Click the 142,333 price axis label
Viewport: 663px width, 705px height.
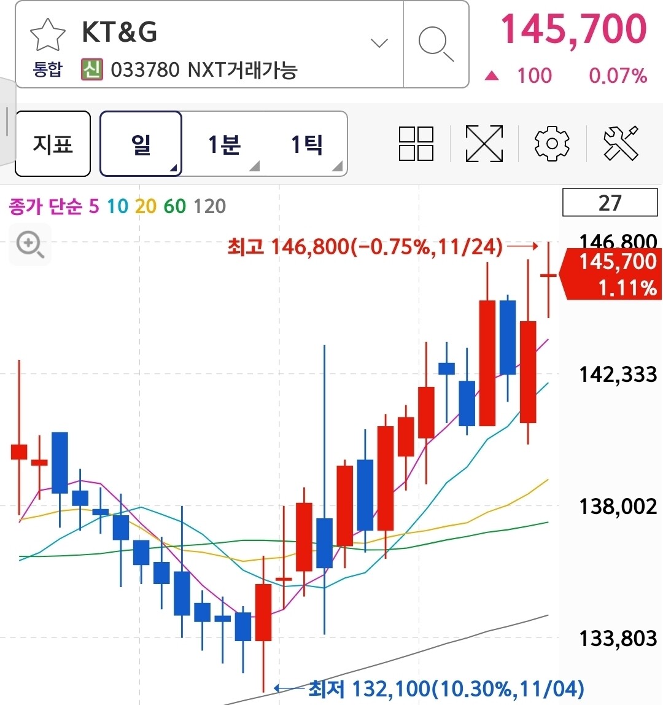tap(618, 375)
